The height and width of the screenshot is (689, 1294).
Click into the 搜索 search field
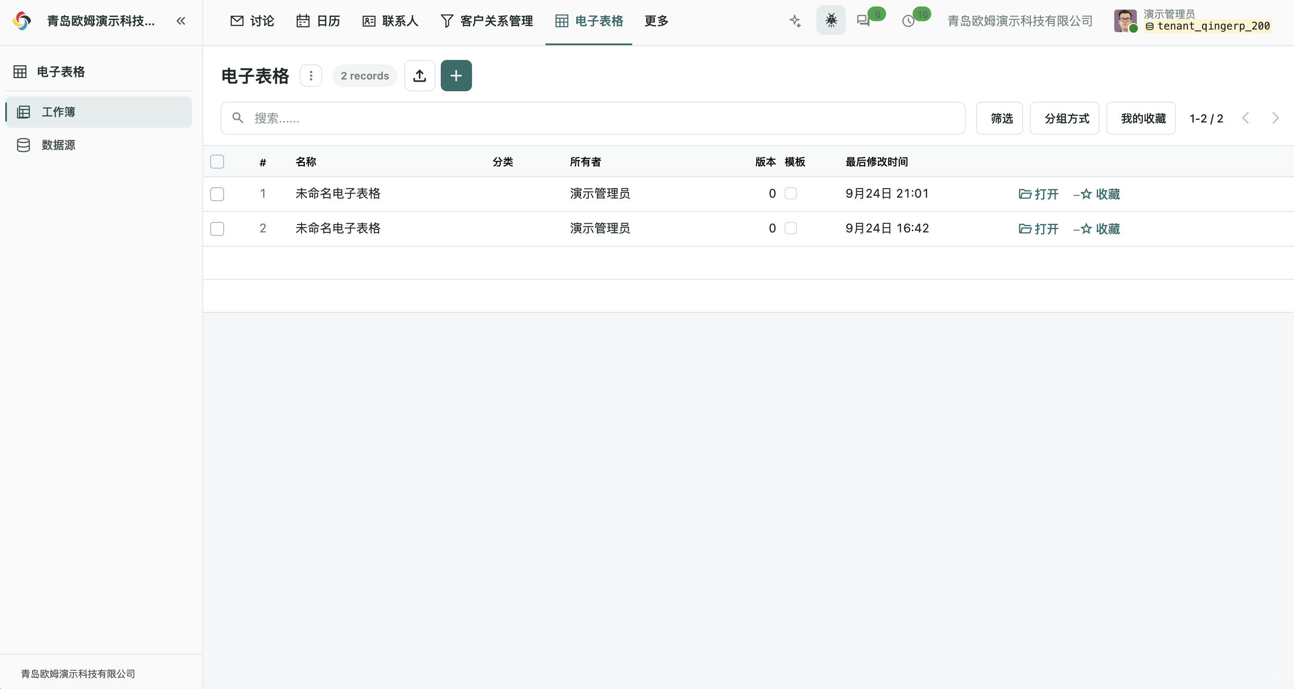[x=593, y=118]
